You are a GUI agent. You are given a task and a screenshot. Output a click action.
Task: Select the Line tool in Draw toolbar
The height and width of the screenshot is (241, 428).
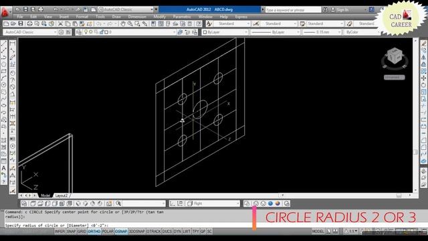point(4,44)
